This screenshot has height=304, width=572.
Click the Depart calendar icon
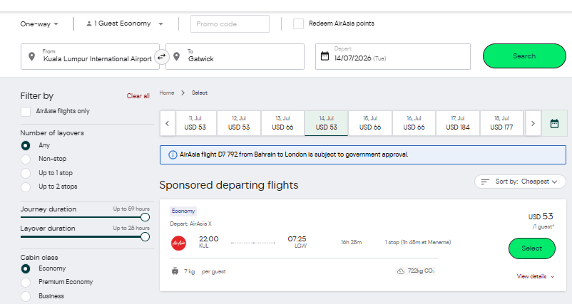pyautogui.click(x=325, y=56)
